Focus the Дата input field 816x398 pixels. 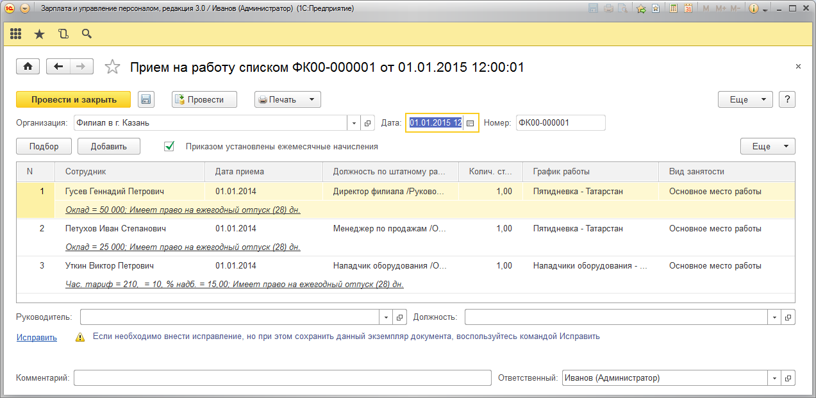click(435, 123)
